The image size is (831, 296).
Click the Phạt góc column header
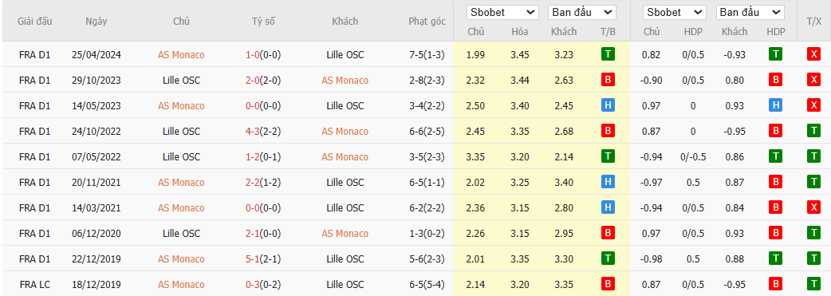[x=427, y=22]
